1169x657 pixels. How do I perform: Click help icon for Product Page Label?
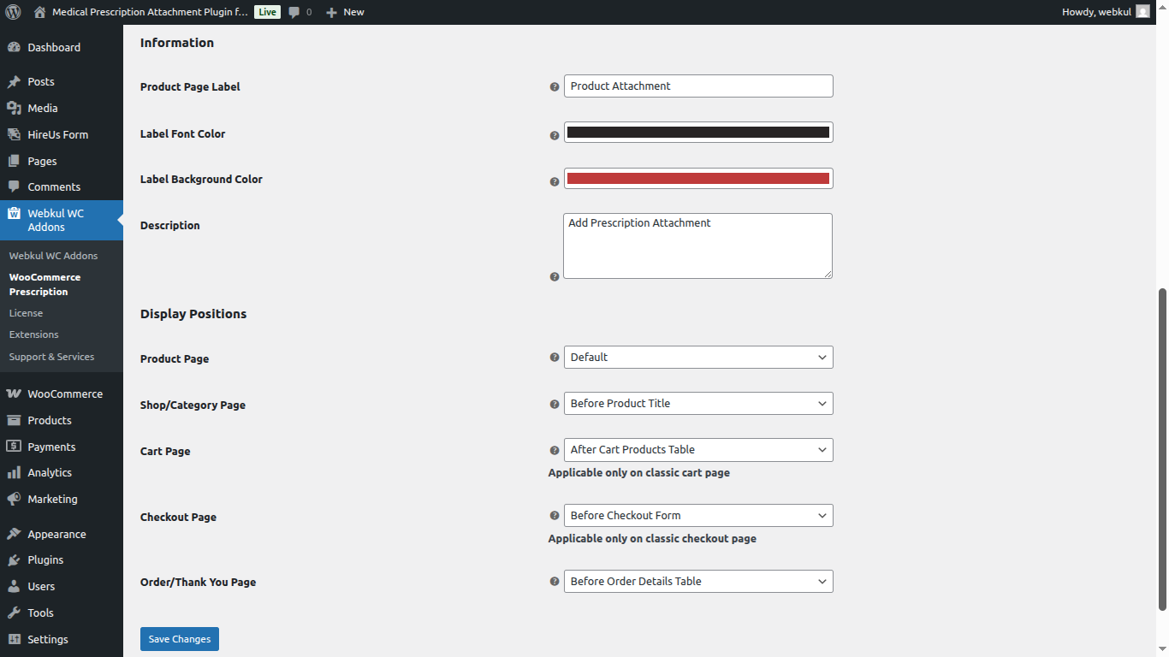(555, 87)
